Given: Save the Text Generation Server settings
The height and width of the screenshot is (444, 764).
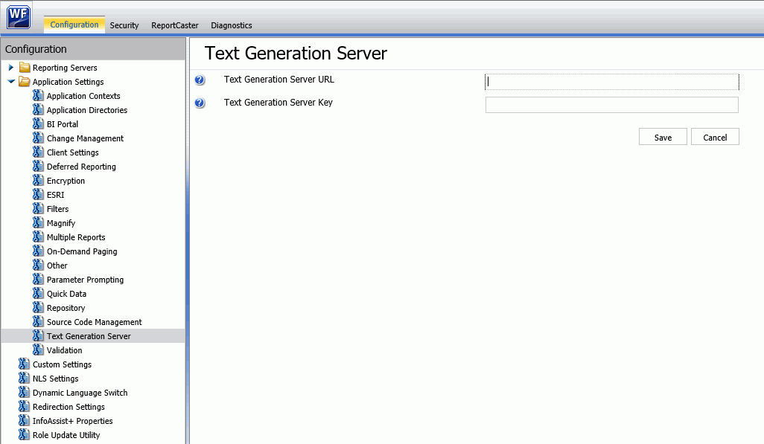Looking at the screenshot, I should pyautogui.click(x=663, y=137).
